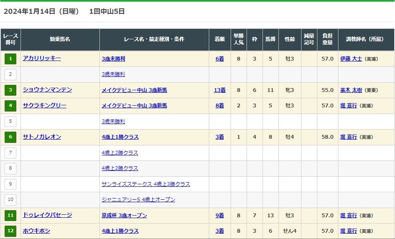This screenshot has height=239, width=395.
Task: Open trainer 堀 宣行 in ホウキボシ row
Action: pyautogui.click(x=348, y=231)
